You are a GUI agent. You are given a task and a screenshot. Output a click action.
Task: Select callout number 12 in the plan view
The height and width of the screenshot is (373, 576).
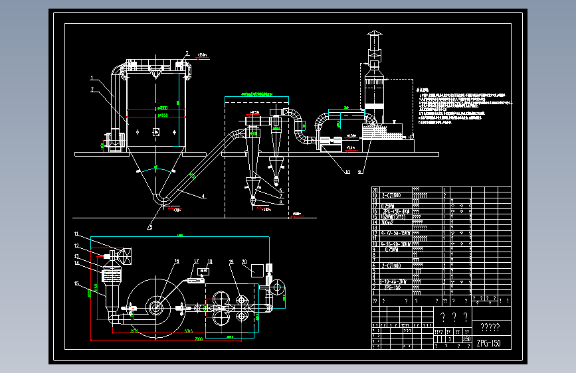coord(76,246)
